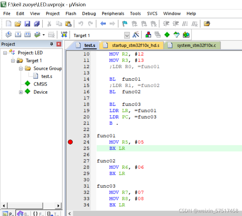Click the Project panel scrollbar left arrow
242x216 pixels.
(x=4, y=206)
